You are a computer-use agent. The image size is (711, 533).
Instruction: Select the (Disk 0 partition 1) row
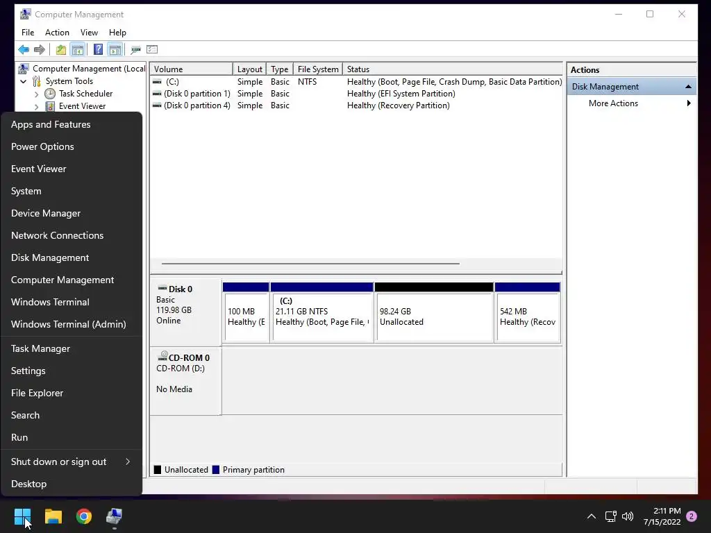(356, 94)
